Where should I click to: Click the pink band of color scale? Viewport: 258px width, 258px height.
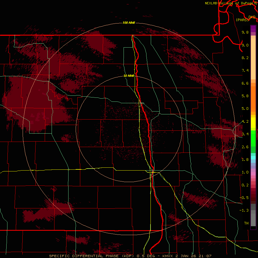pyautogui.click(x=253, y=174)
